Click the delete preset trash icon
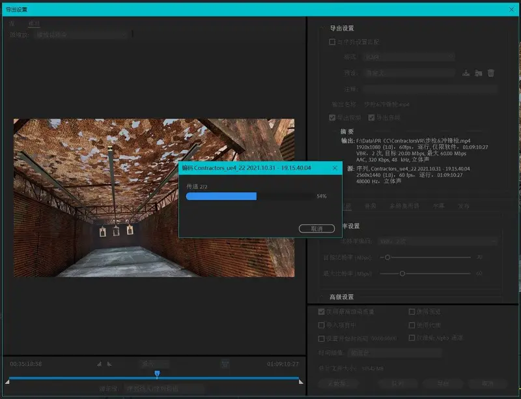 click(x=491, y=73)
